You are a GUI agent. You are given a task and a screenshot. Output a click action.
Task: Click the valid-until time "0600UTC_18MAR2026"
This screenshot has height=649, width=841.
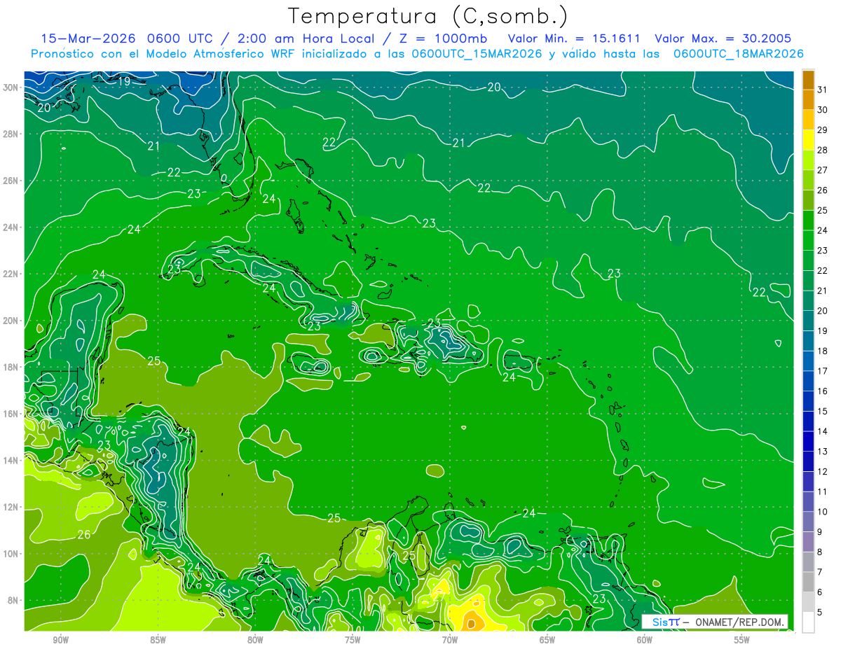pyautogui.click(x=738, y=54)
